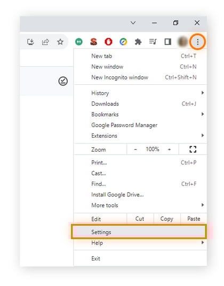Screen dimensions: 224x286
Task: Click the install app icon in address bar
Action: [x=30, y=42]
